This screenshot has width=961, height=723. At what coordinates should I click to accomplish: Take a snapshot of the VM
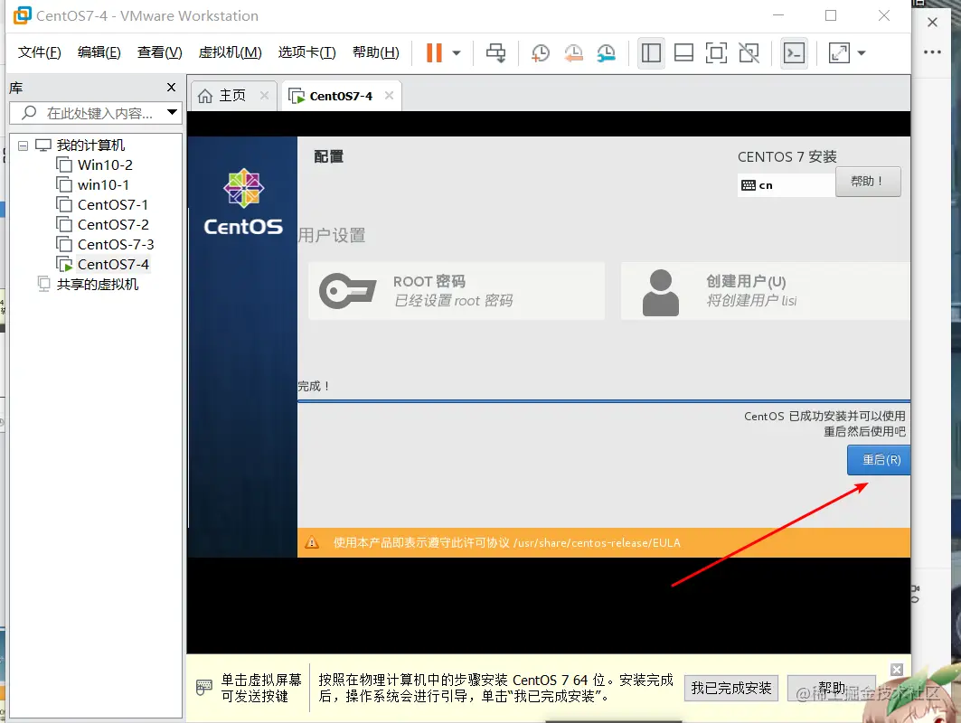540,53
